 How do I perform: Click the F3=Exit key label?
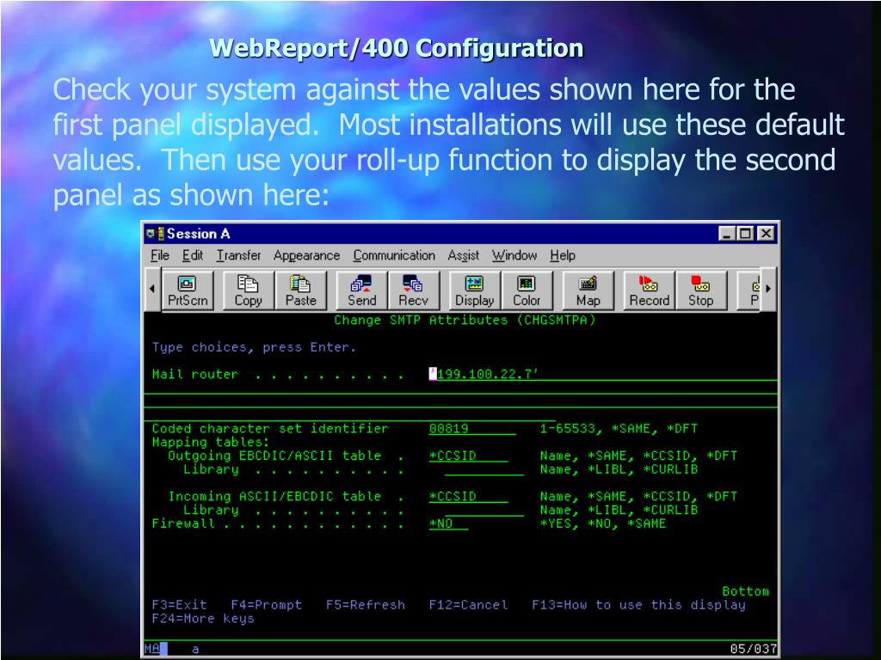(179, 605)
